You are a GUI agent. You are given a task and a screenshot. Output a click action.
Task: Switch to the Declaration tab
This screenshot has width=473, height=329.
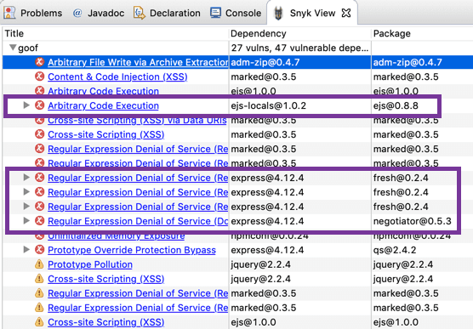click(167, 13)
